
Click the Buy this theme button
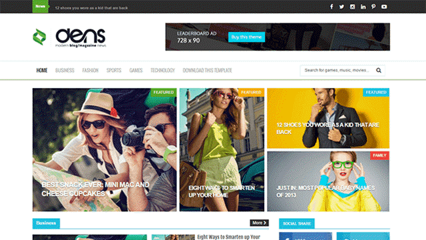246,37
